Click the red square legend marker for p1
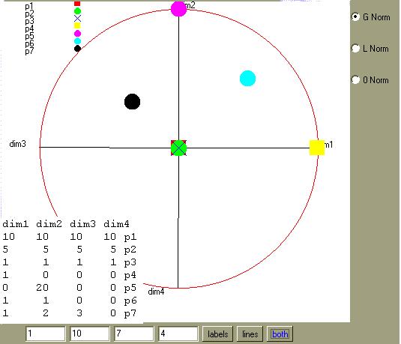 77,3
